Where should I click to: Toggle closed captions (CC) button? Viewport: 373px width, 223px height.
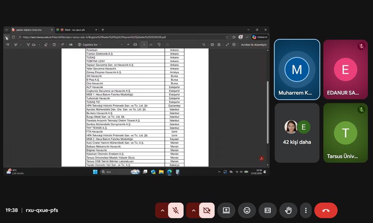point(267,210)
